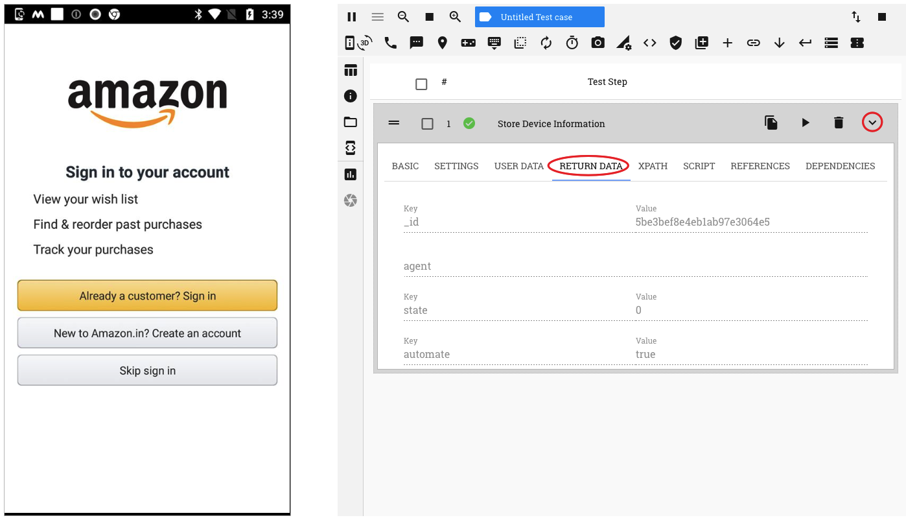Screen dimensions: 906x520
Task: Switch to the SETTINGS tab
Action: coord(456,166)
